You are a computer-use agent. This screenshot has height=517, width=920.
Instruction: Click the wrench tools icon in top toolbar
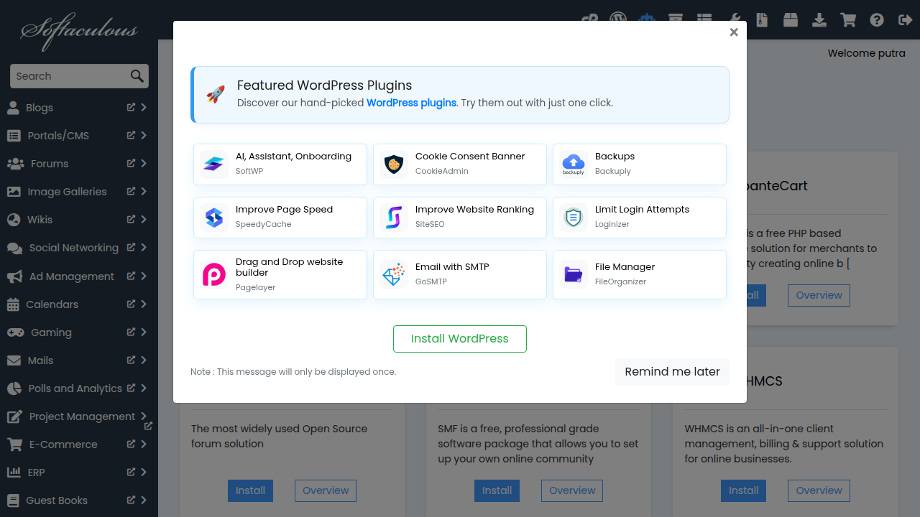point(735,20)
